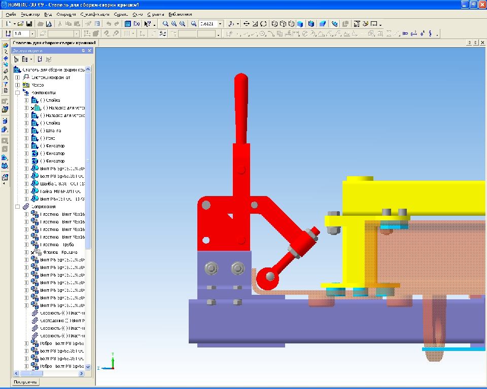Select the Zoom in magnifier icon

[174, 24]
